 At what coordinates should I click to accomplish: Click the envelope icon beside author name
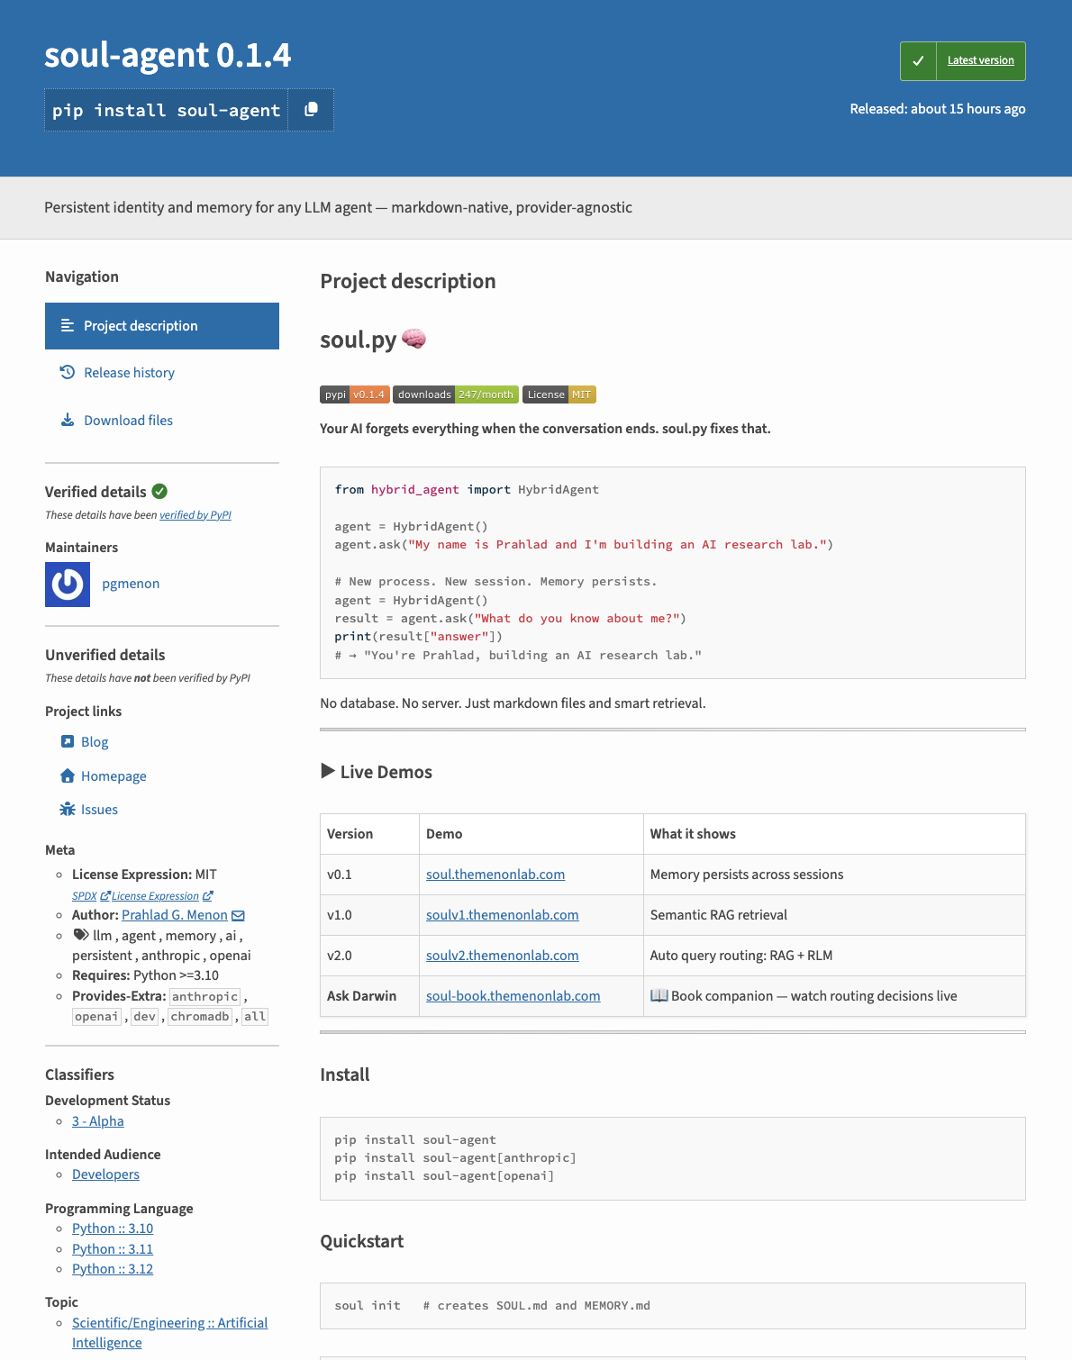[238, 916]
